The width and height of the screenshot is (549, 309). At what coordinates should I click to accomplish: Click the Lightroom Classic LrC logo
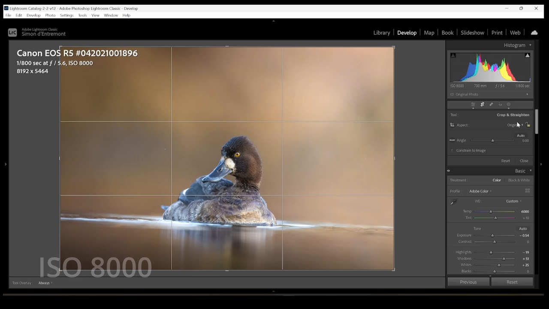click(12, 33)
